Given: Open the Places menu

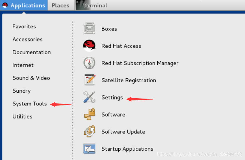Looking at the screenshot, I should [x=61, y=5].
